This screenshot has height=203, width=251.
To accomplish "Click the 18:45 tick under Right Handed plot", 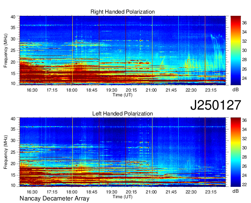I will pos(92,90).
